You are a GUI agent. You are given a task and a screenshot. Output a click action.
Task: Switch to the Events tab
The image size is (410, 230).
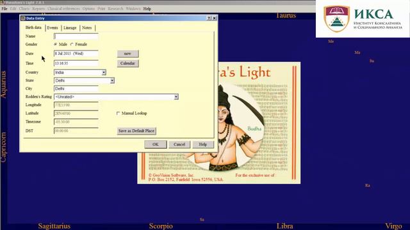(53, 27)
